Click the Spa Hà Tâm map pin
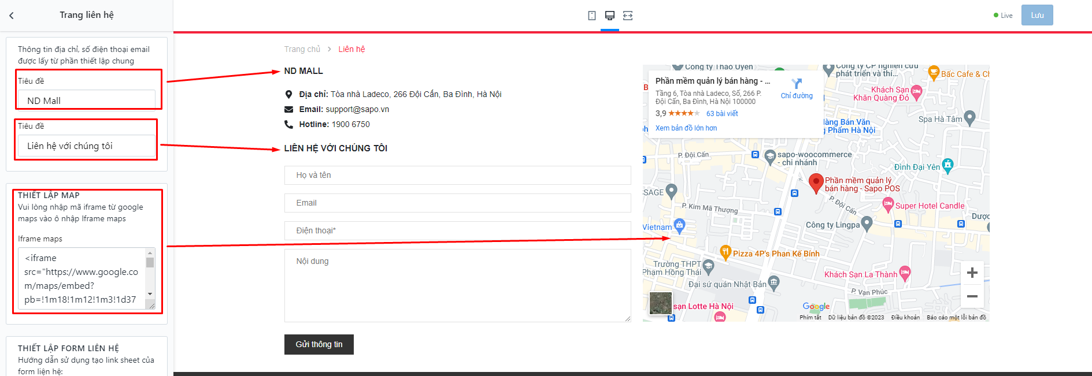 click(970, 118)
